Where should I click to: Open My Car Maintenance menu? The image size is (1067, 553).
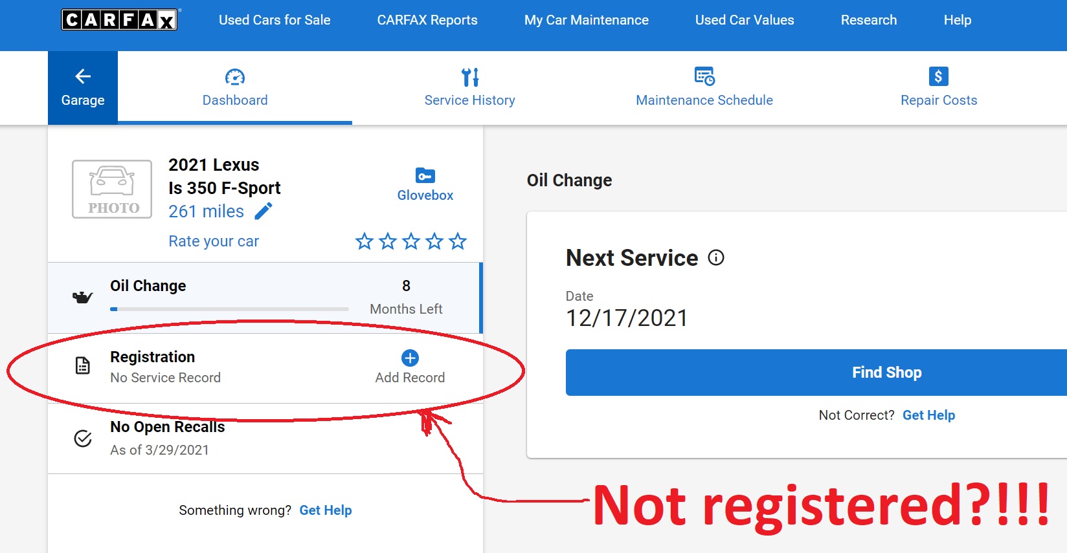click(x=587, y=20)
